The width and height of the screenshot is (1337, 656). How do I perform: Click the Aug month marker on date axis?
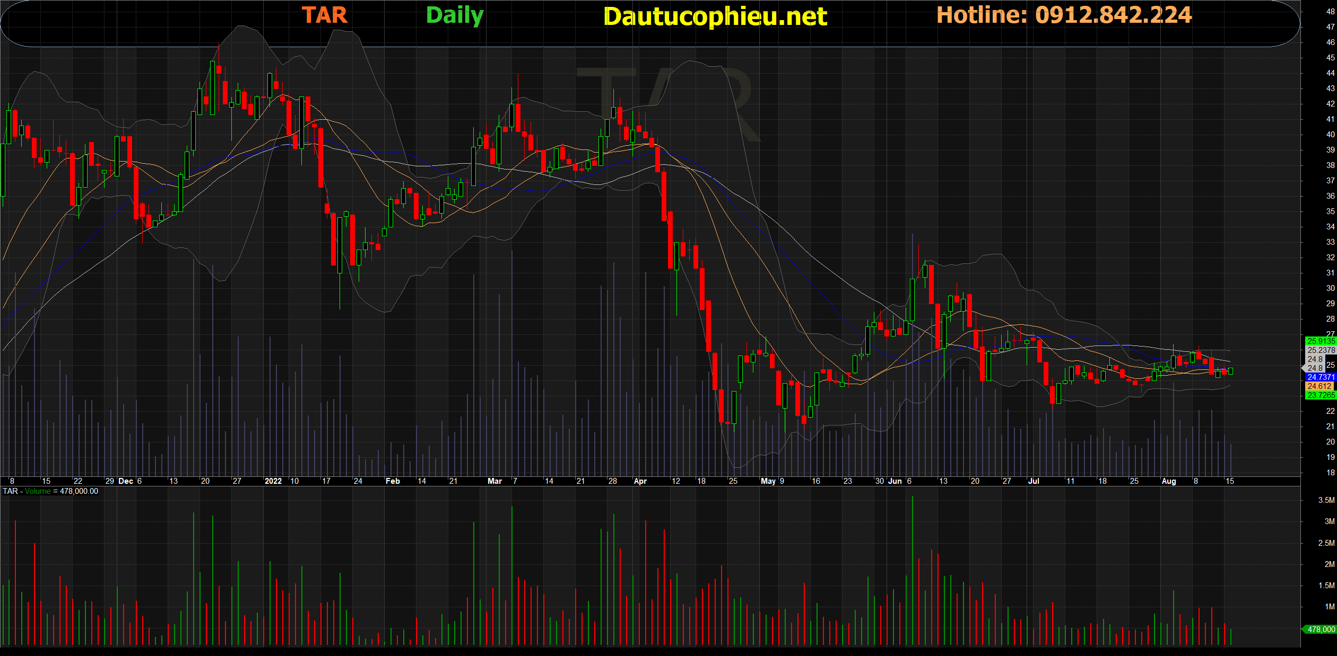[1169, 481]
